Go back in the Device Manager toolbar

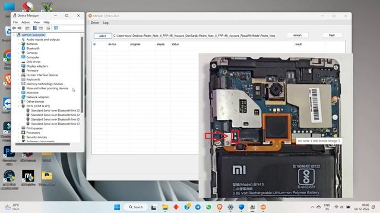click(14, 28)
